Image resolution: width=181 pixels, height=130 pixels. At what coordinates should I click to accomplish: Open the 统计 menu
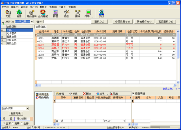point(34,7)
